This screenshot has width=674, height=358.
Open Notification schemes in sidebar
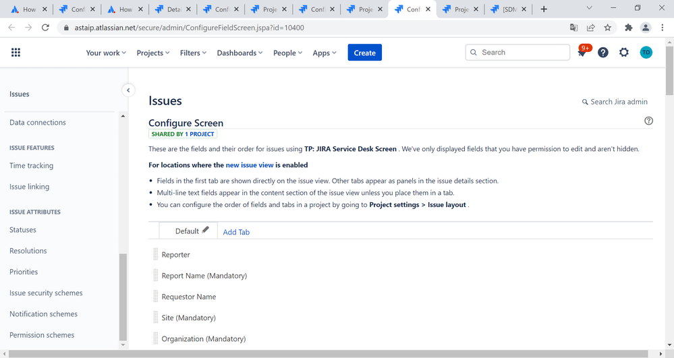43,314
